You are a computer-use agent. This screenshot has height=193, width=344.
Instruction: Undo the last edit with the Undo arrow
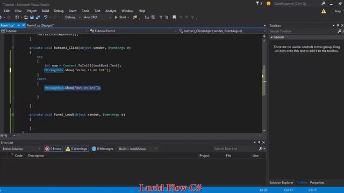[45, 17]
